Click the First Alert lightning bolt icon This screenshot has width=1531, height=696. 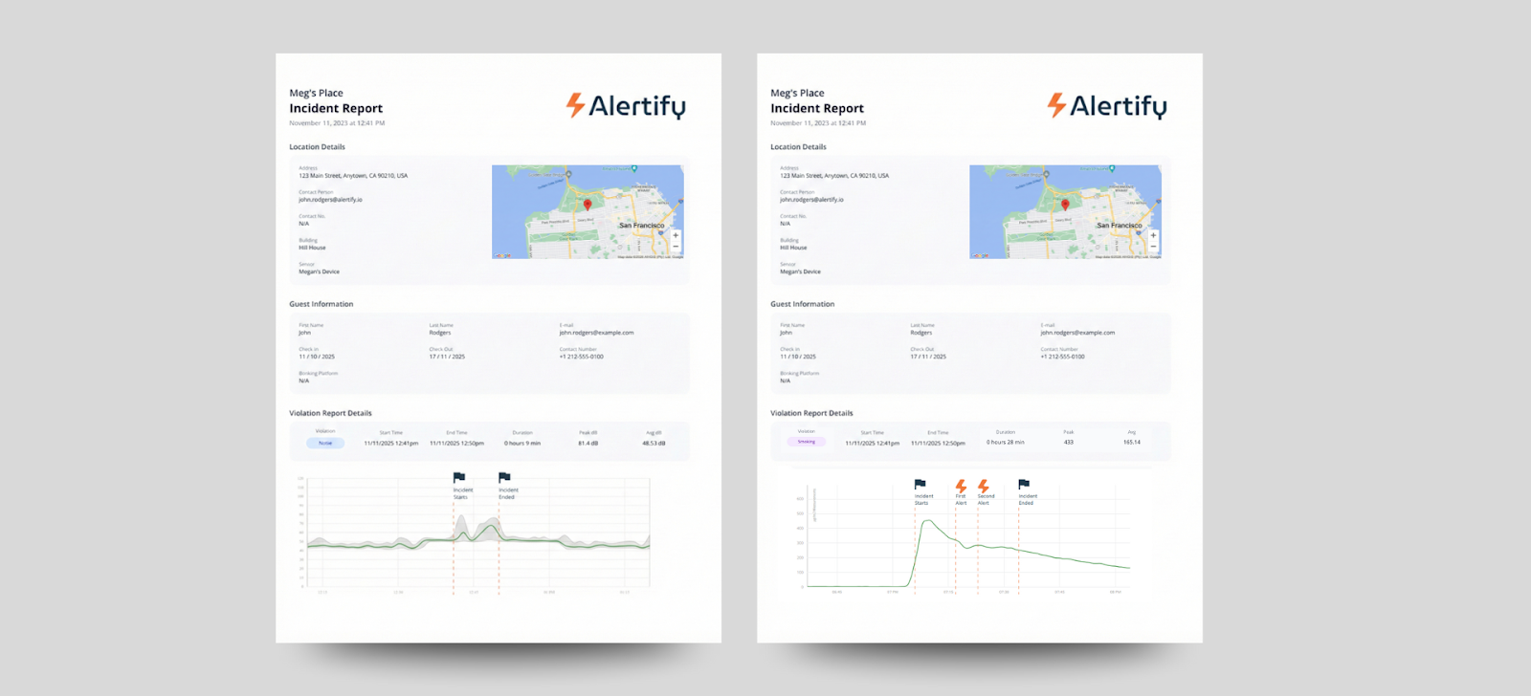(961, 486)
